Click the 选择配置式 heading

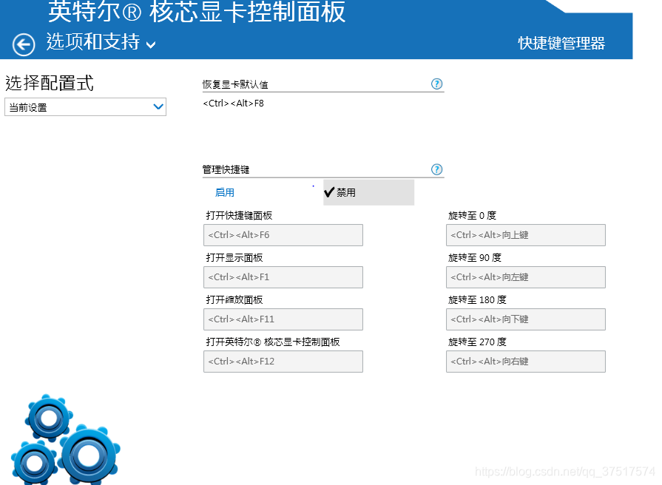[50, 83]
